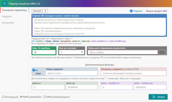Select the И condition radio button
172x102 pixels.
34,70
